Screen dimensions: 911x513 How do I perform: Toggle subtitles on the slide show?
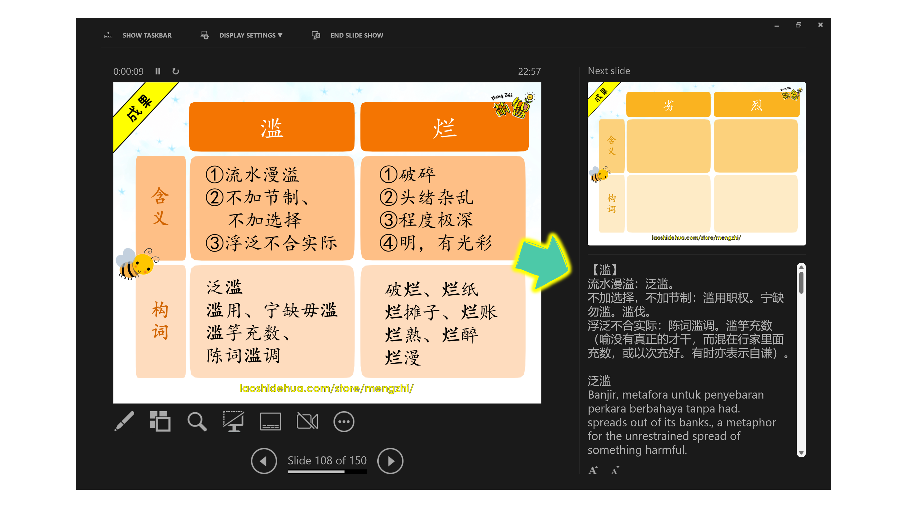coord(270,421)
